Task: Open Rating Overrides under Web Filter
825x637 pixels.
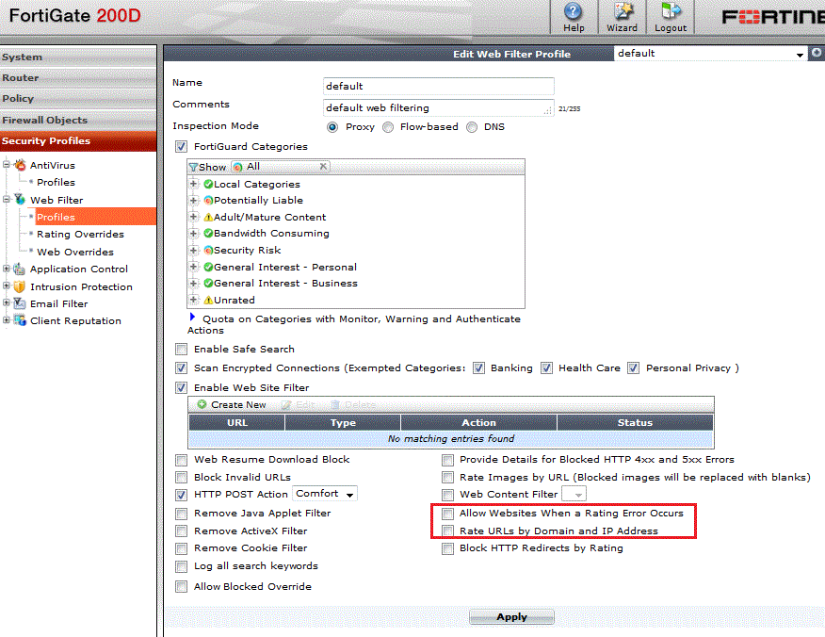Action: pos(80,235)
